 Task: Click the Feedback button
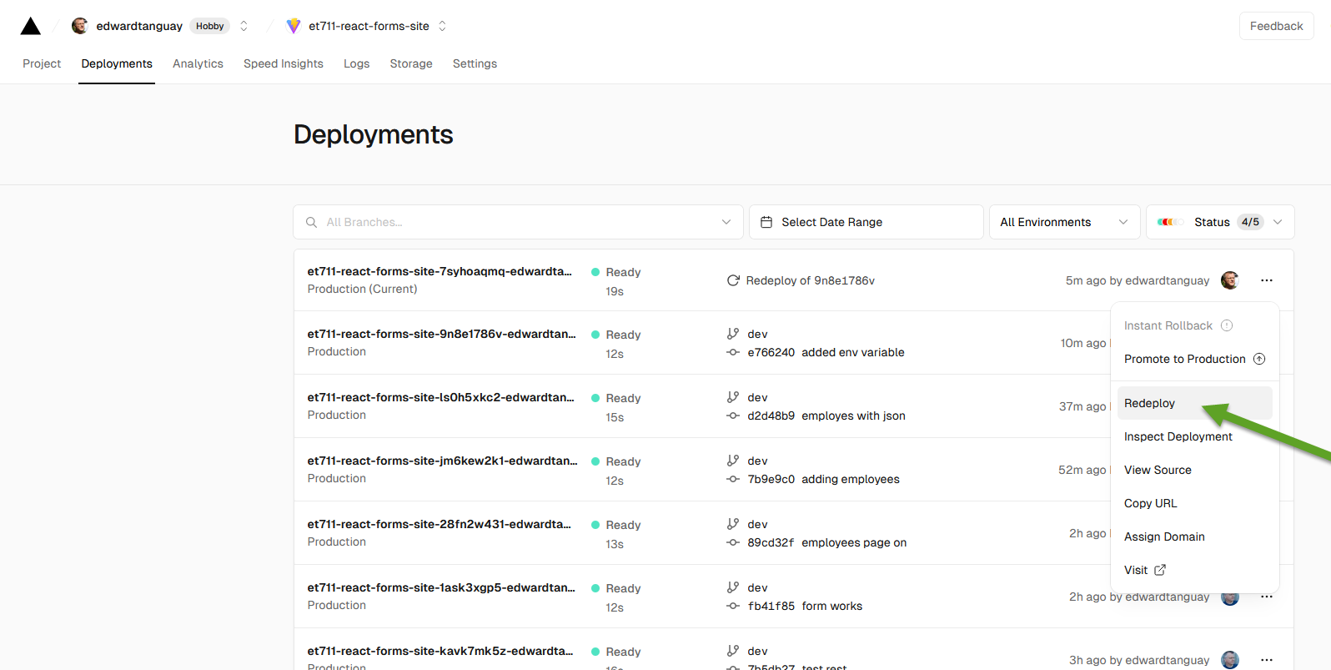[x=1276, y=26]
